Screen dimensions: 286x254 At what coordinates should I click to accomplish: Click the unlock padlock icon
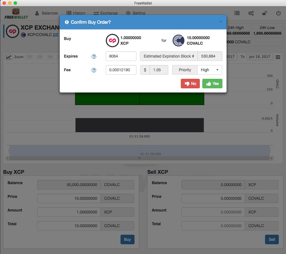(265, 13)
